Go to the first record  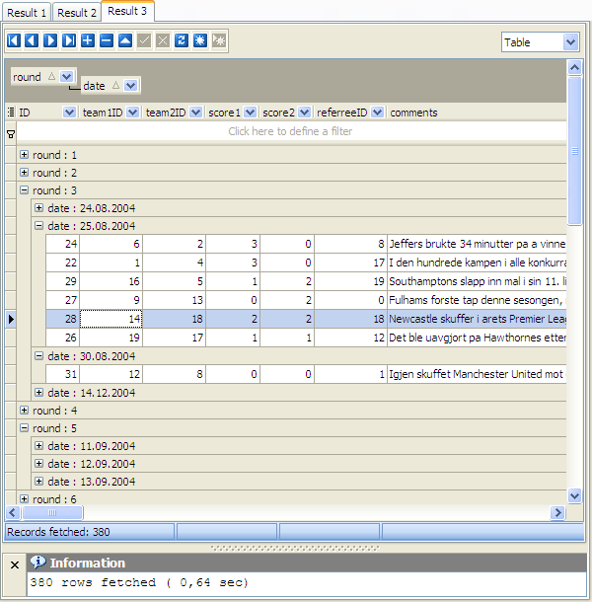pyautogui.click(x=14, y=40)
